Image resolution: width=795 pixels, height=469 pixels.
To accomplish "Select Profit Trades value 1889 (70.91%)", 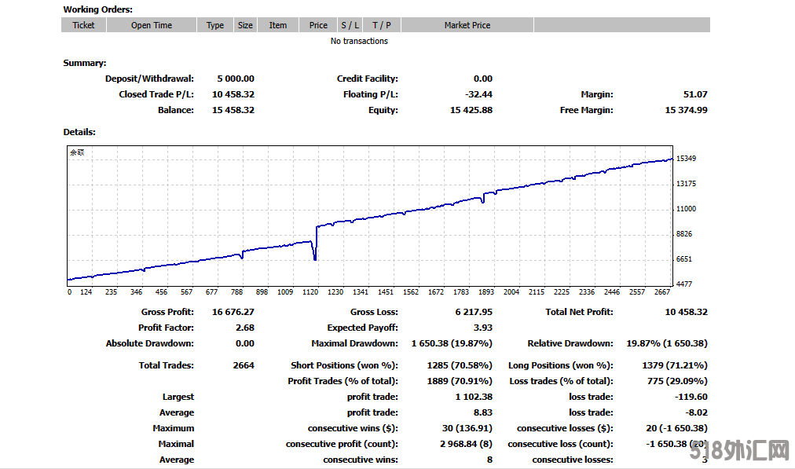I will tap(460, 381).
